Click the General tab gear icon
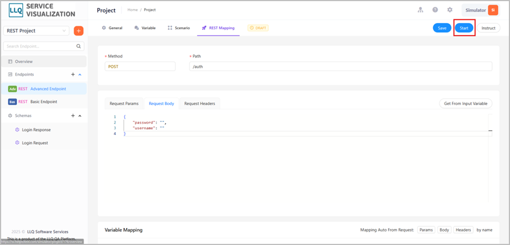Viewport: 510px width, 245px height. [x=104, y=28]
